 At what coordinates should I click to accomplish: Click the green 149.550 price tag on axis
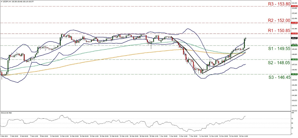click(293, 45)
